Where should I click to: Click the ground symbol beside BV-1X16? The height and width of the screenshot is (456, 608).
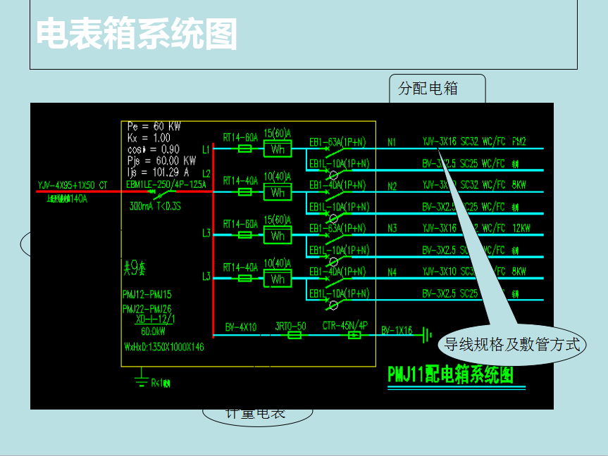coord(426,335)
